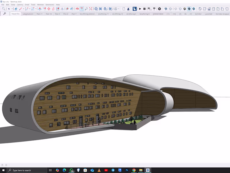The height and width of the screenshot is (173, 230).
Task: Toggle the currently highlighted Pan tool
Action: click(82, 9)
